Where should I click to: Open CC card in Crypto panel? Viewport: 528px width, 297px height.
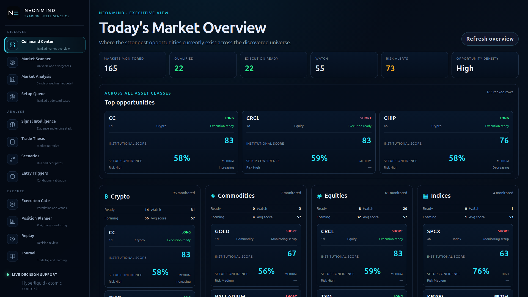[150, 256]
